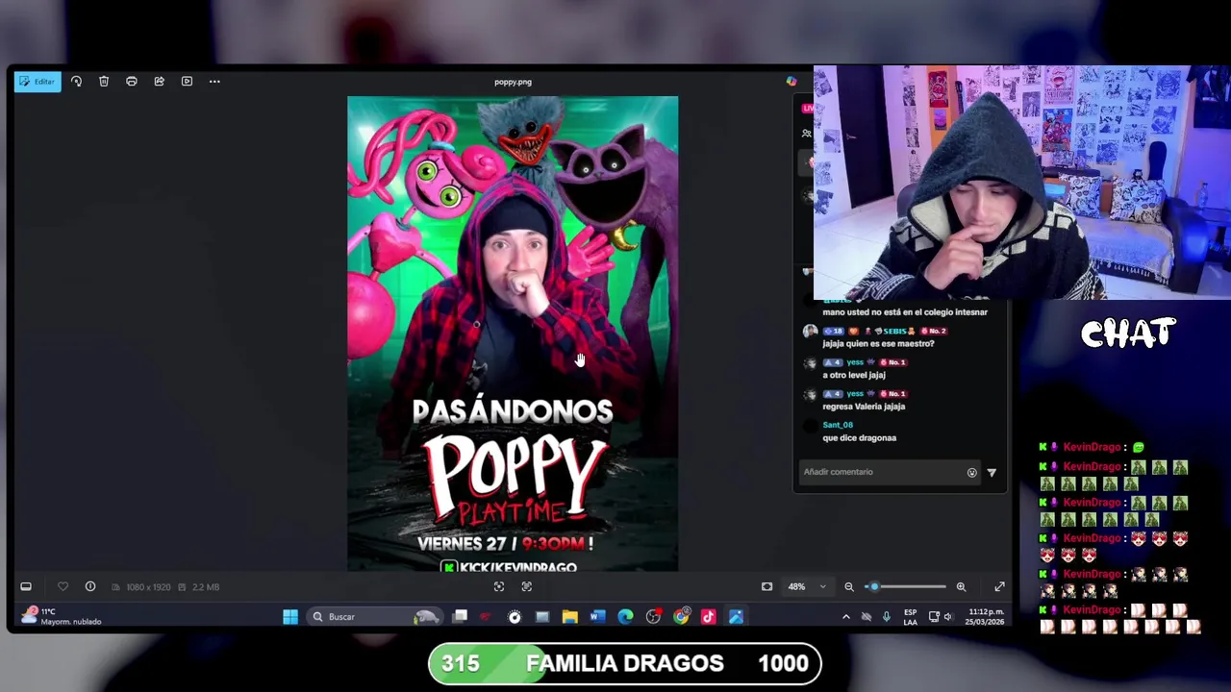Click the Sant_08 username in chat
1231x692 pixels.
tap(838, 425)
